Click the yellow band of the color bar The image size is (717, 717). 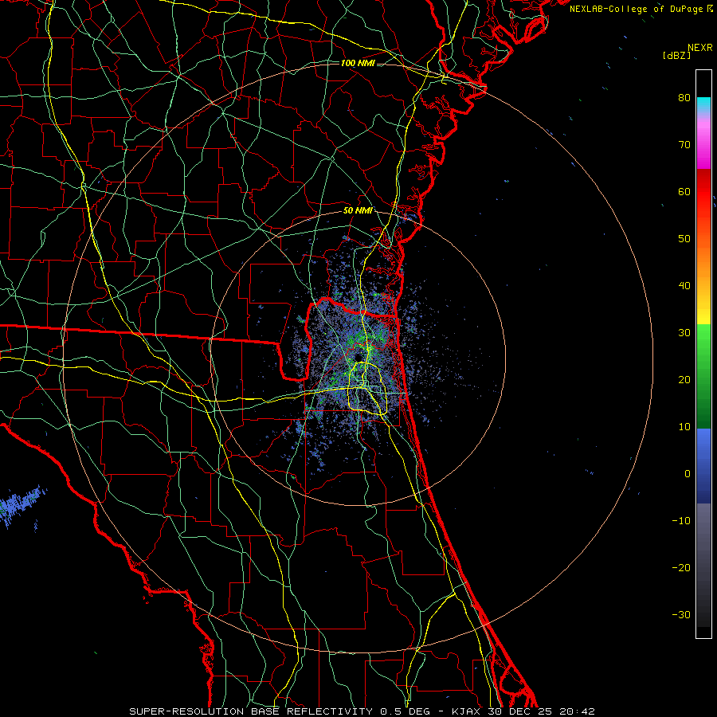pyautogui.click(x=703, y=311)
